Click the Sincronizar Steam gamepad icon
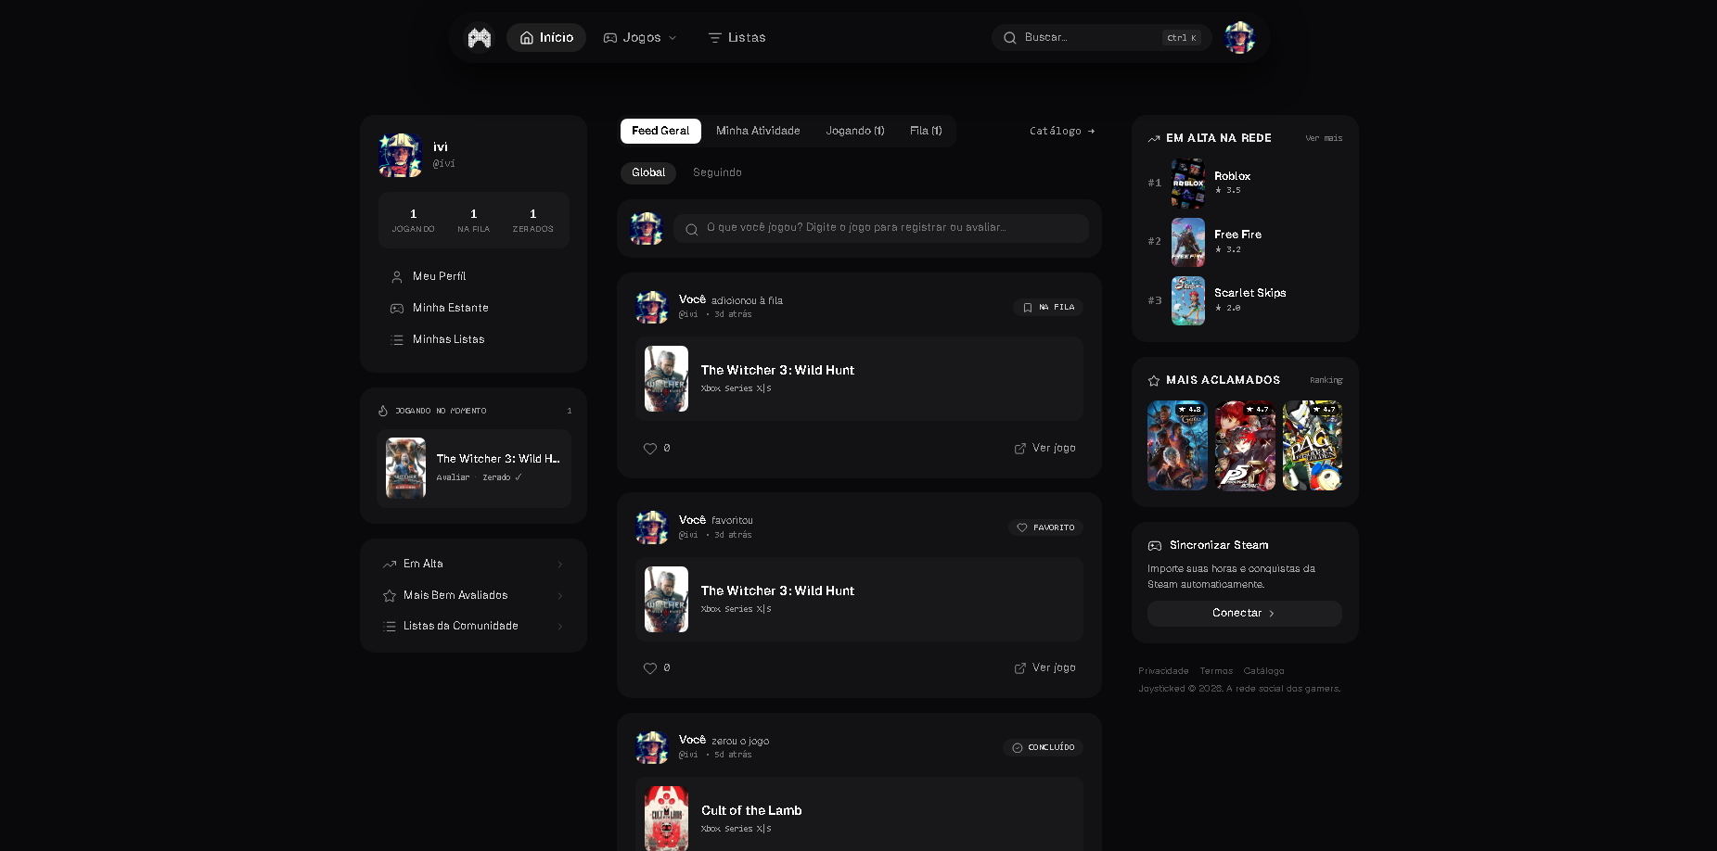Viewport: 1717px width, 851px height. (1155, 546)
